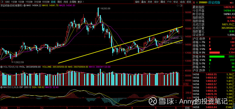Click the 返回 back button
The image size is (235, 109).
188,2
